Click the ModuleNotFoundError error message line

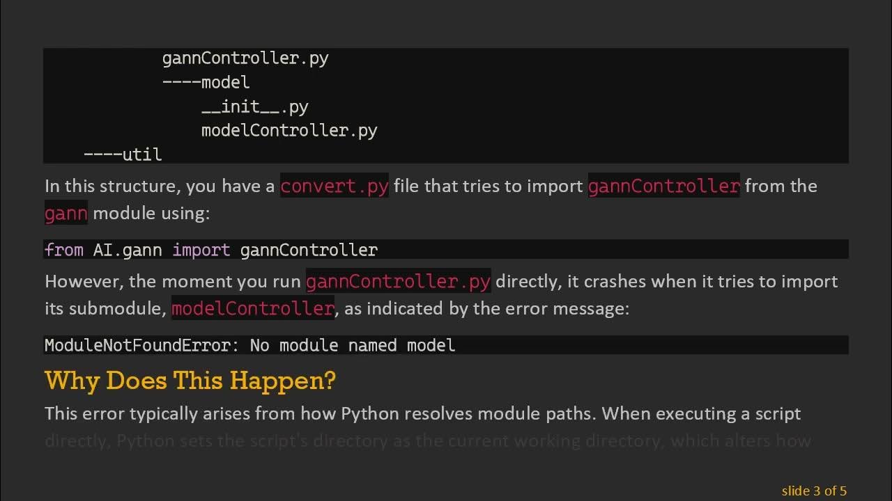(x=249, y=345)
